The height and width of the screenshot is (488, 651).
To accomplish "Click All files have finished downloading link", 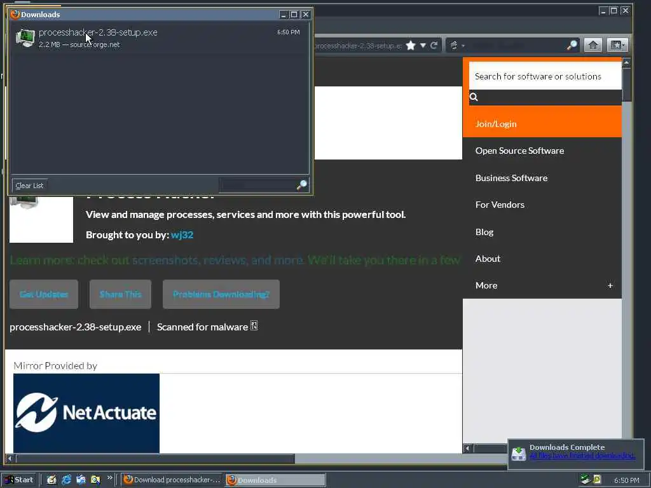I will [x=582, y=456].
